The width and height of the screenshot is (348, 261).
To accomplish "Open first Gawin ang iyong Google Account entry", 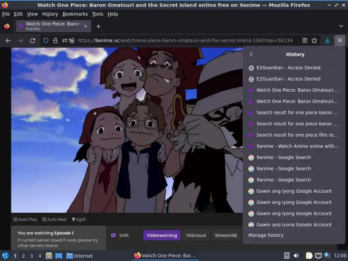I will click(294, 191).
